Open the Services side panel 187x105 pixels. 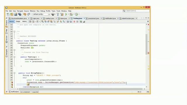click(6, 39)
